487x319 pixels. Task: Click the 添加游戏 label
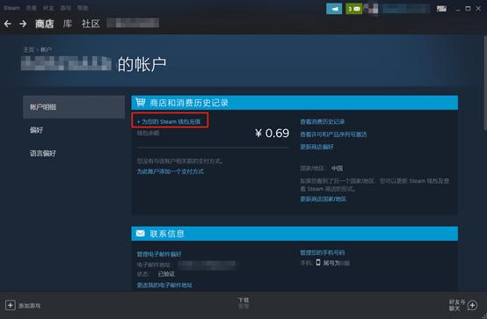point(30,306)
